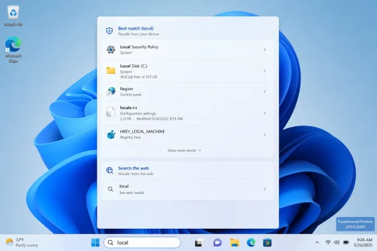Click the Wi-Fi network tray icon

(328, 242)
